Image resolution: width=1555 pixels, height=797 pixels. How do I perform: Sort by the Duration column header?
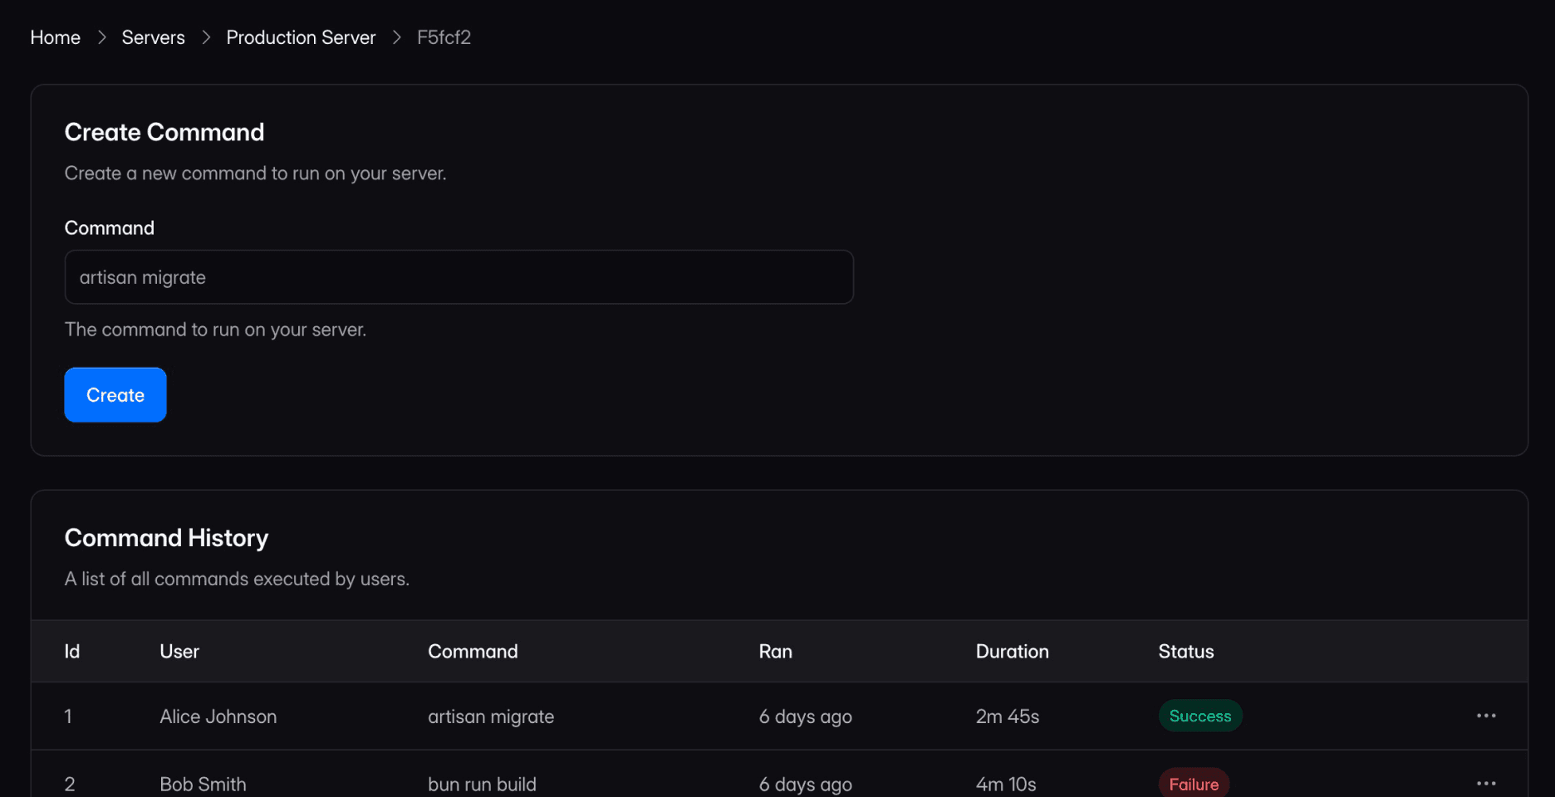click(1012, 652)
